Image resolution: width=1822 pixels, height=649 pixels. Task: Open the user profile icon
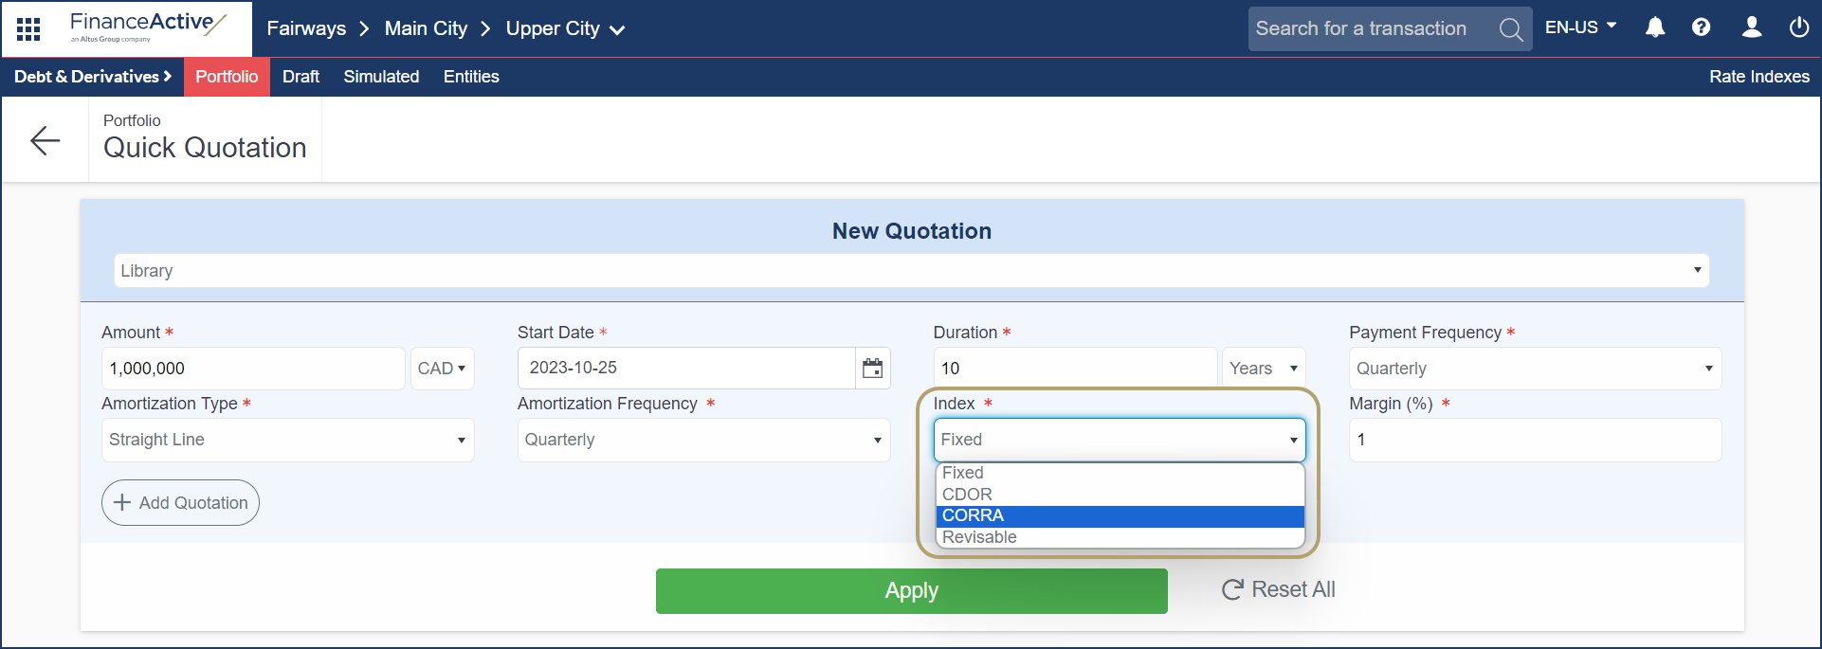1751,27
